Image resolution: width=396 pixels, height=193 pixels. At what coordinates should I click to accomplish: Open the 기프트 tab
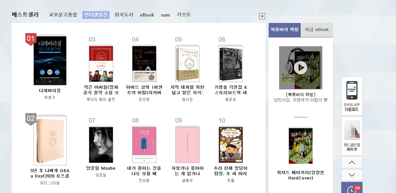click(183, 15)
